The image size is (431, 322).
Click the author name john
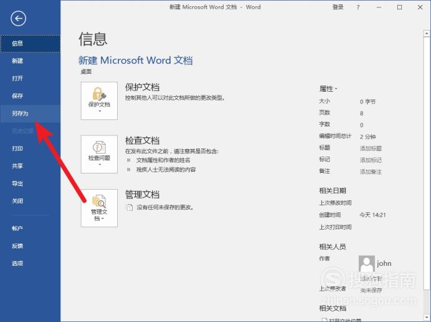point(384,263)
